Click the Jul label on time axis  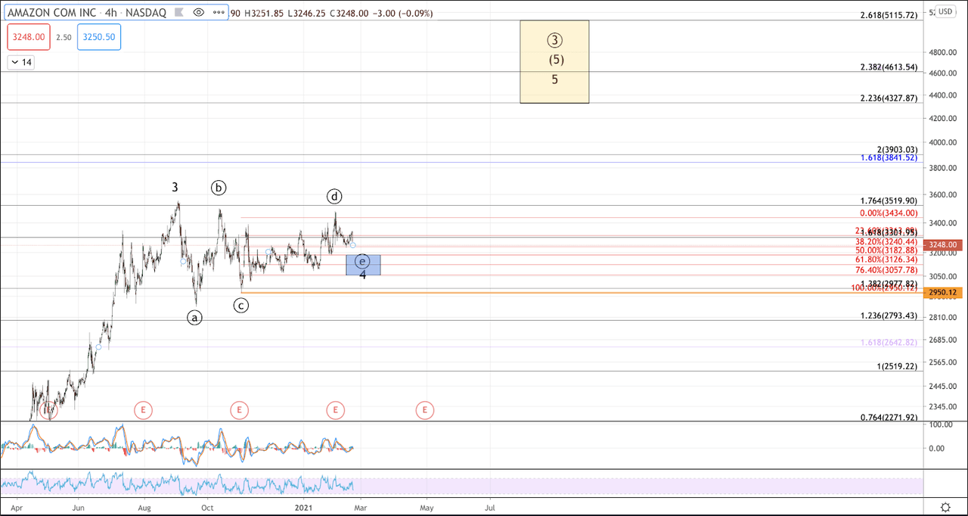(489, 508)
